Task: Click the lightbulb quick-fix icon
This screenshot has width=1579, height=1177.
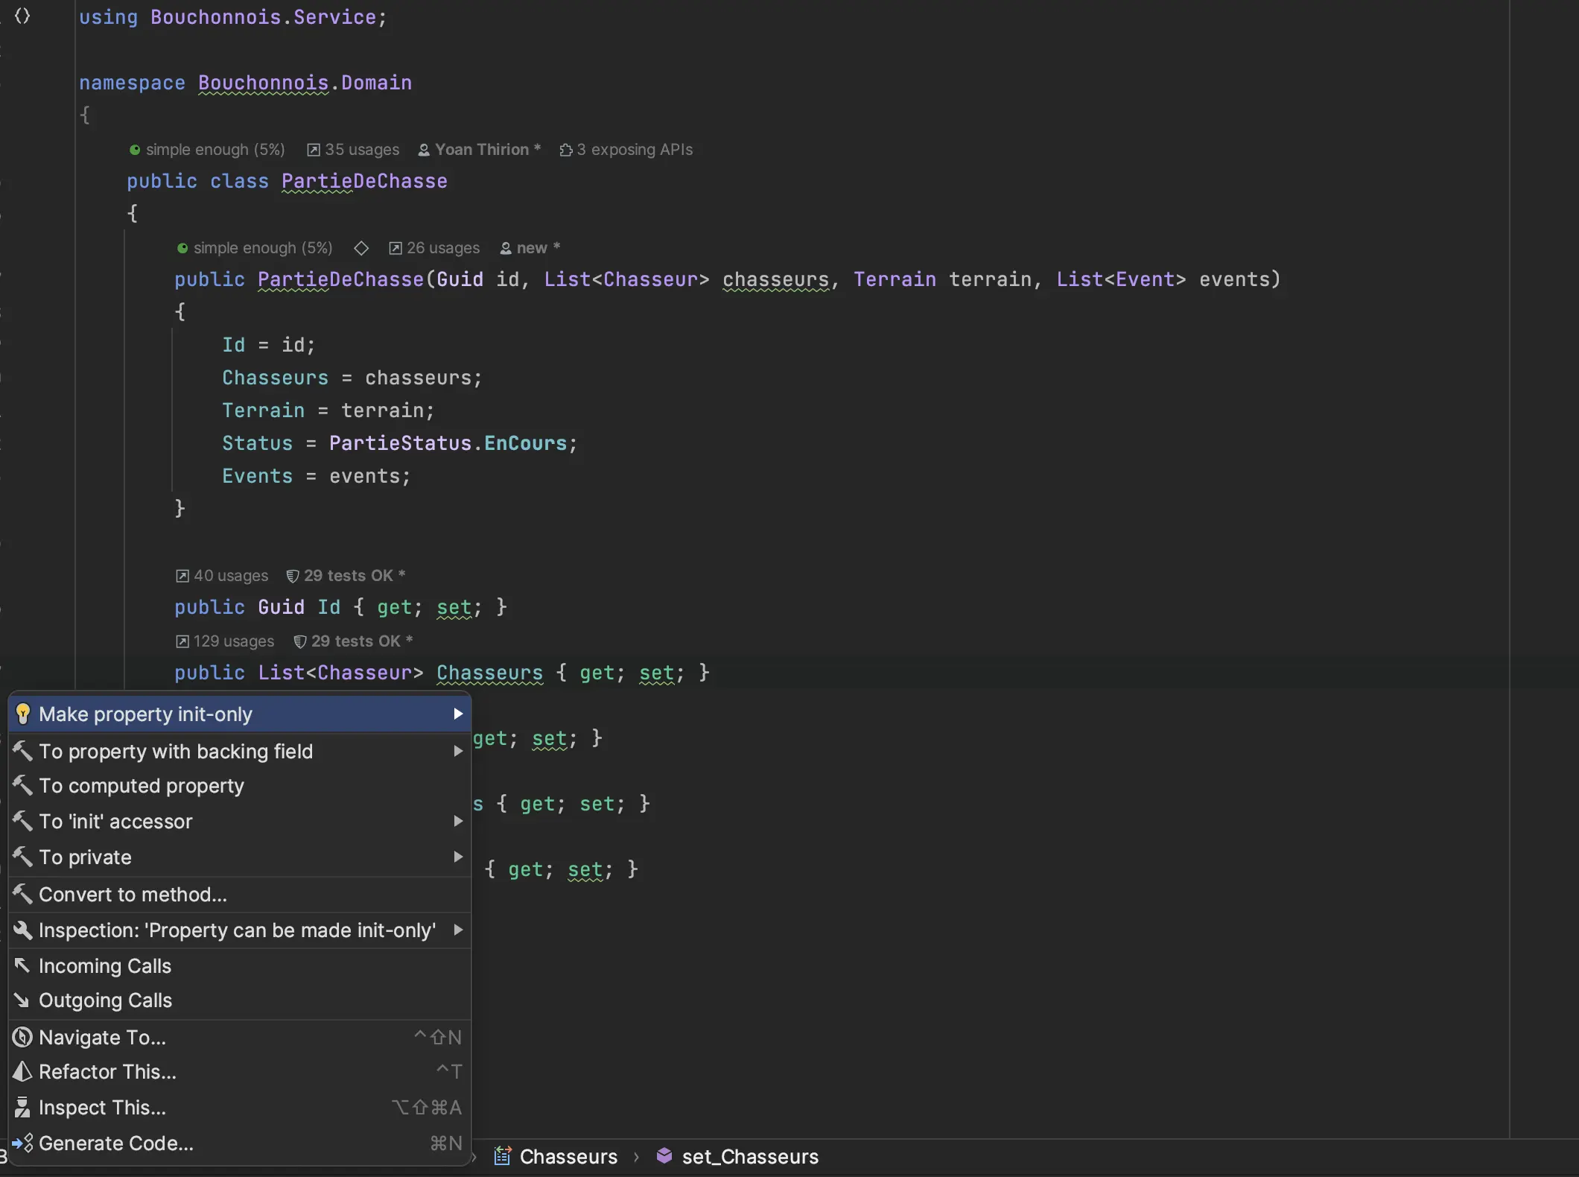Action: [x=23, y=714]
